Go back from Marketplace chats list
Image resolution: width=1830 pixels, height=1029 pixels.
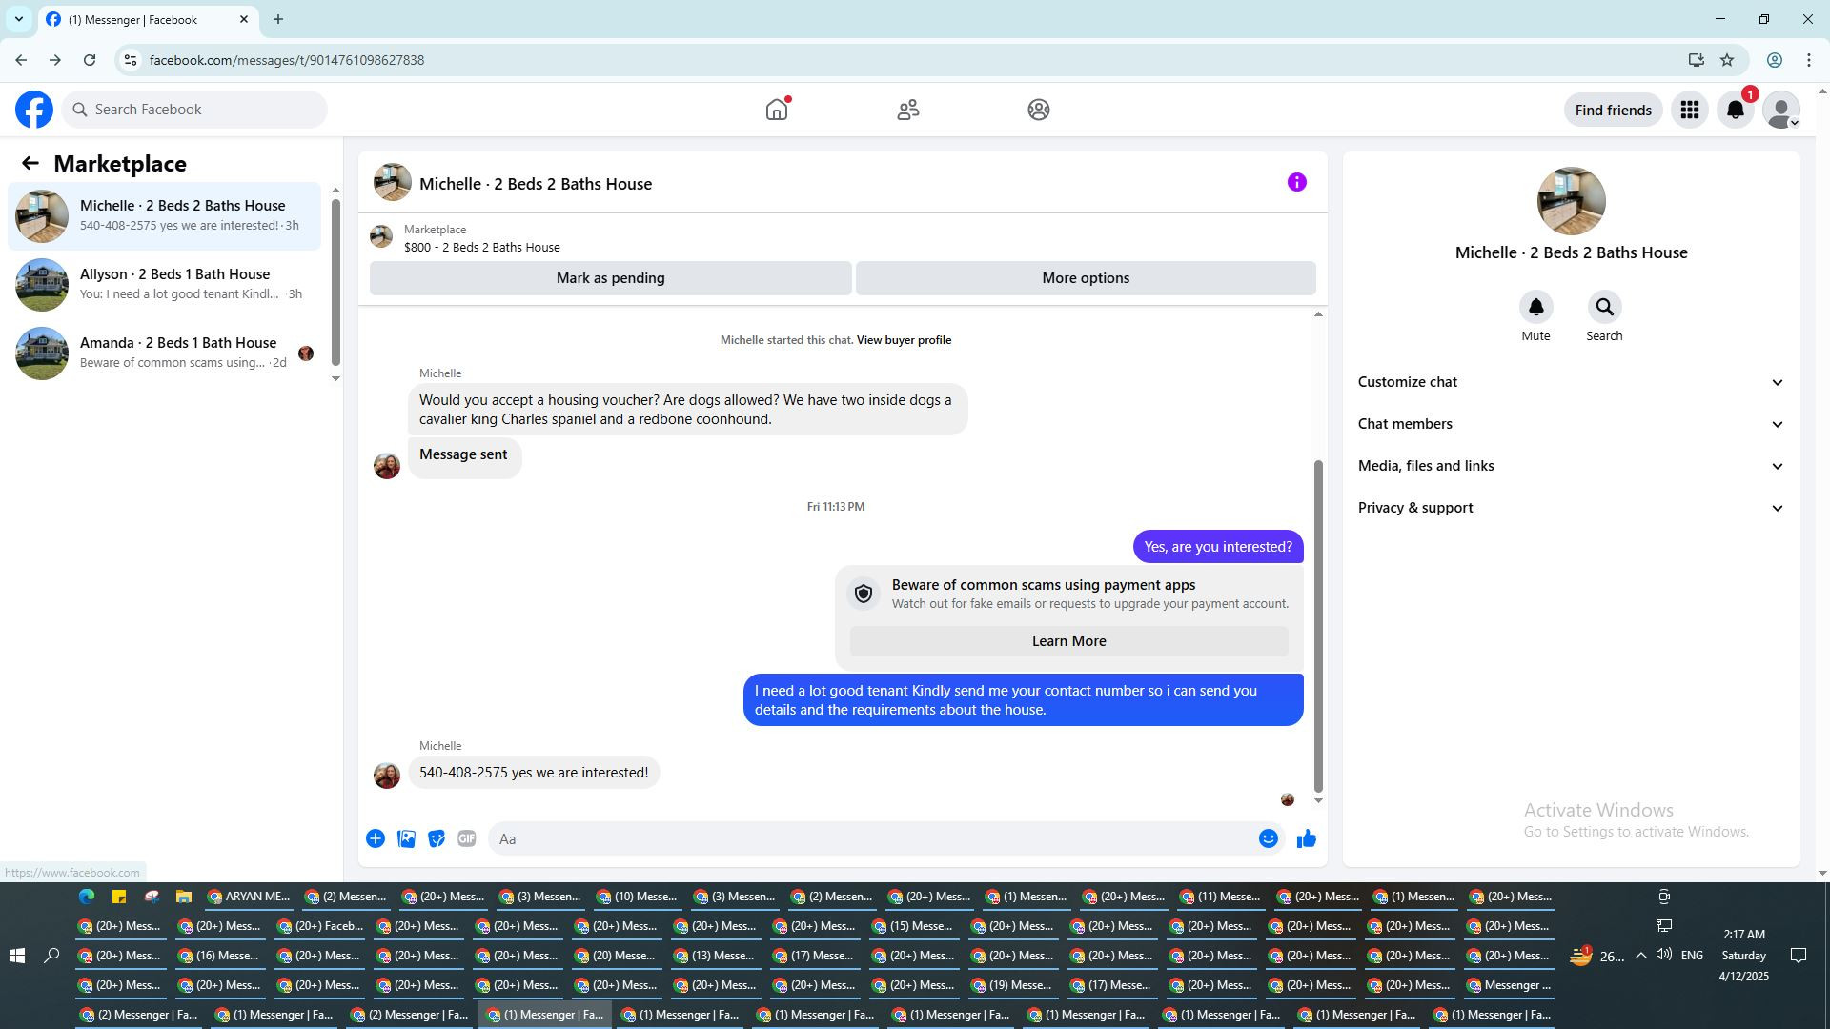click(30, 164)
